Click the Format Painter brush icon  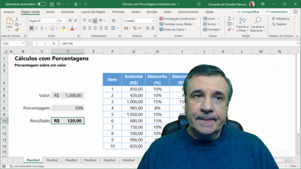coord(17,30)
